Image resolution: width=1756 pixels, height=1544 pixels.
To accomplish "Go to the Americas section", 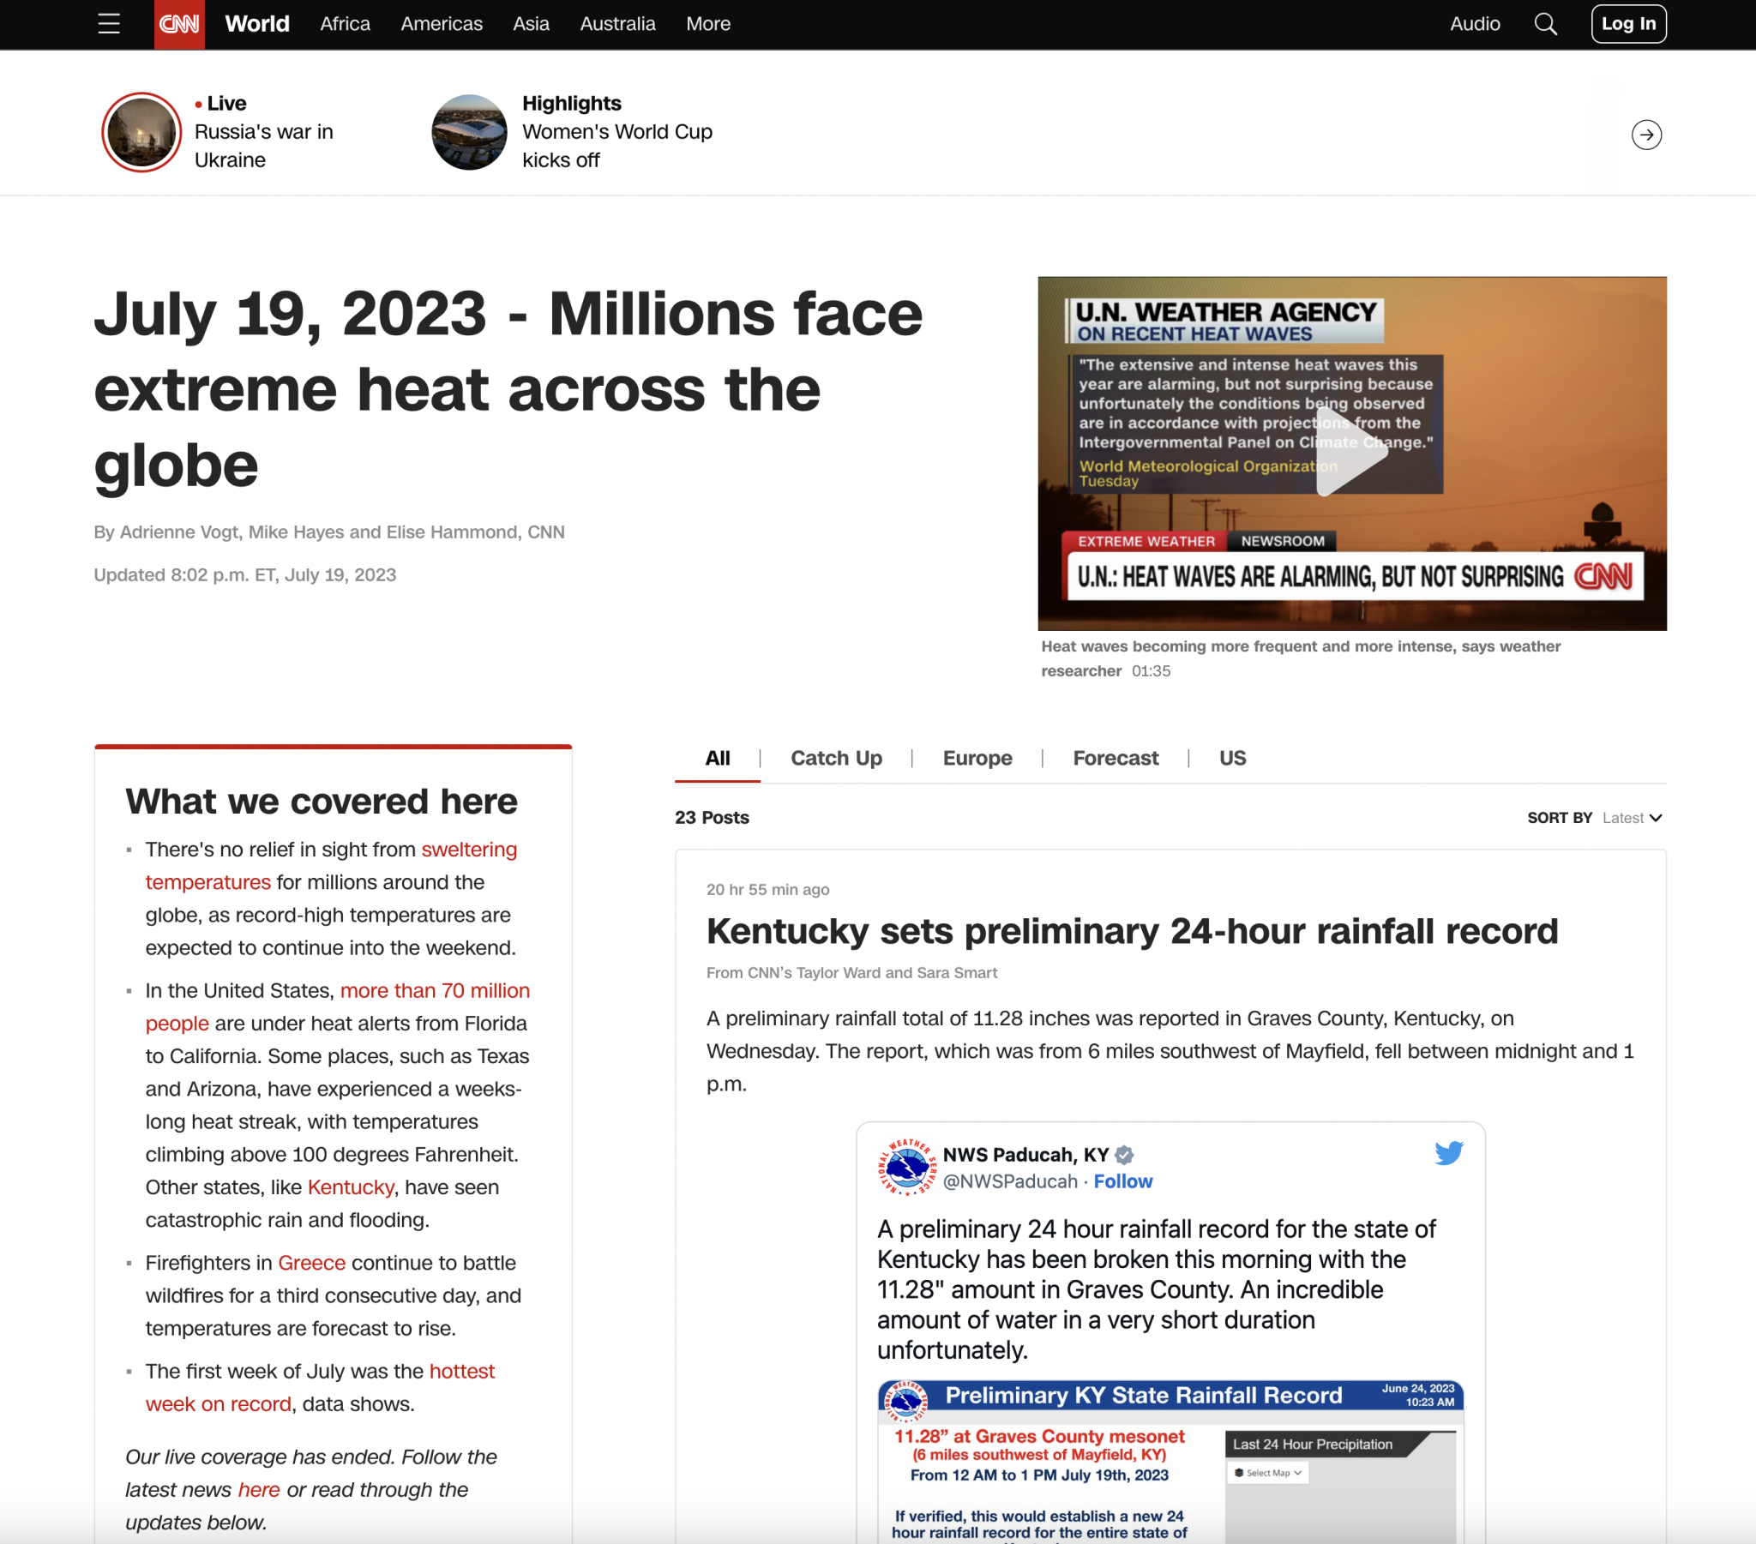I will point(442,24).
